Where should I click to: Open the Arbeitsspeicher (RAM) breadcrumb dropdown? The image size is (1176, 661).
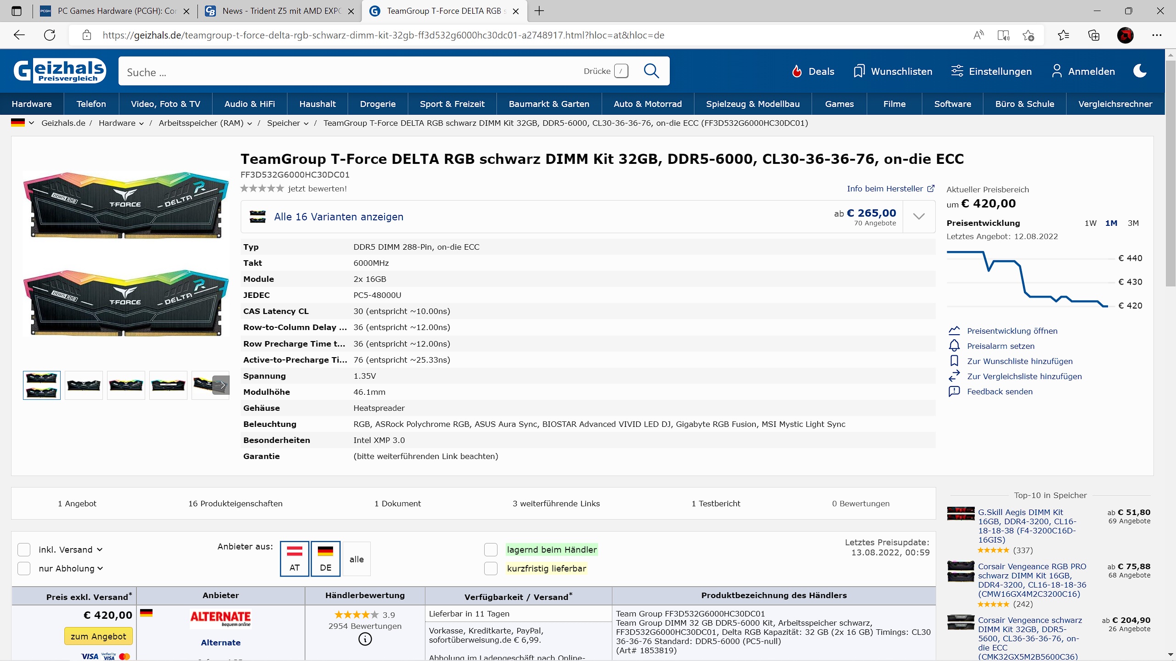click(249, 123)
